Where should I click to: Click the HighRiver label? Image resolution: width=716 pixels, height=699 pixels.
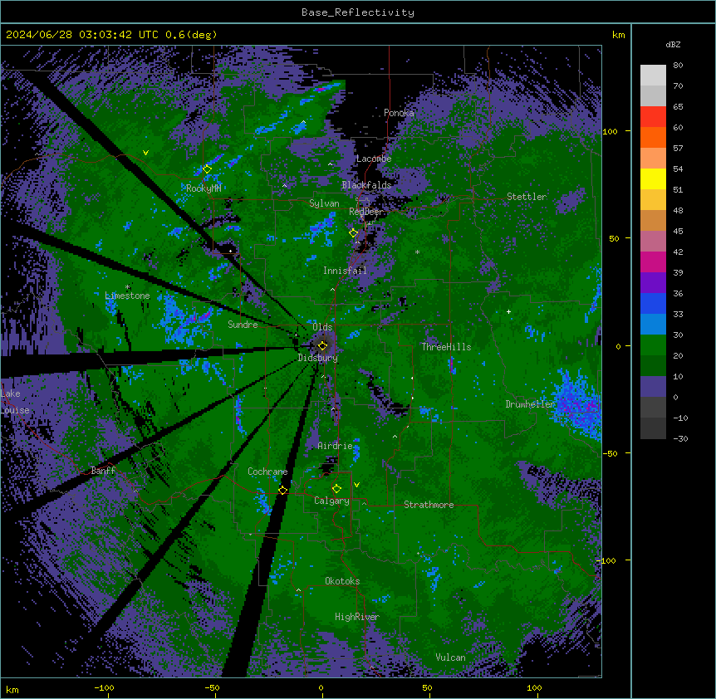357,617
